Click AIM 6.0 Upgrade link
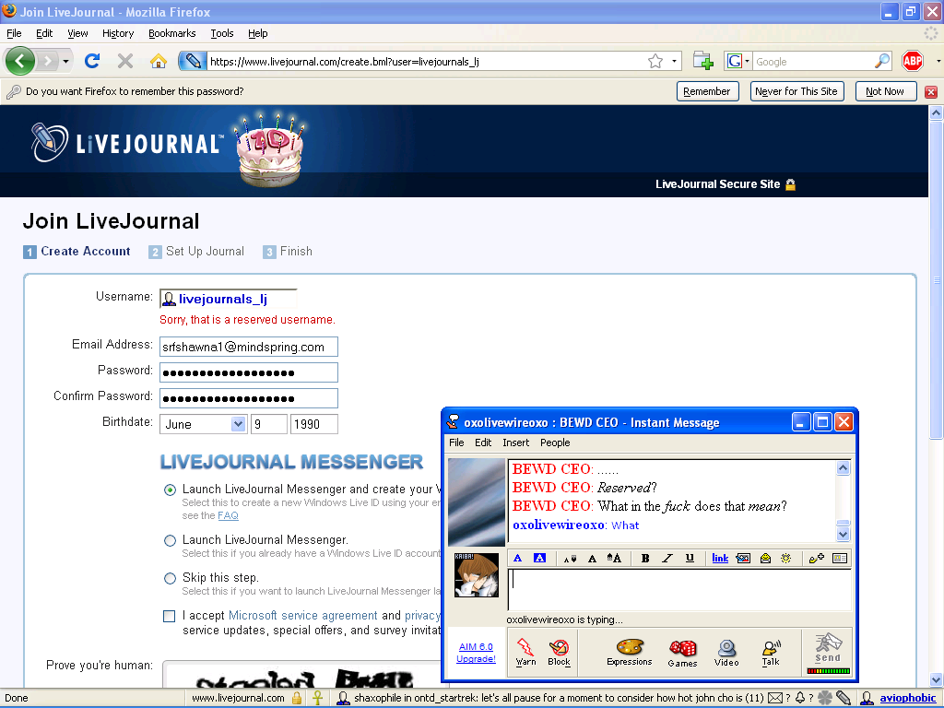The height and width of the screenshot is (708, 944). click(x=477, y=653)
